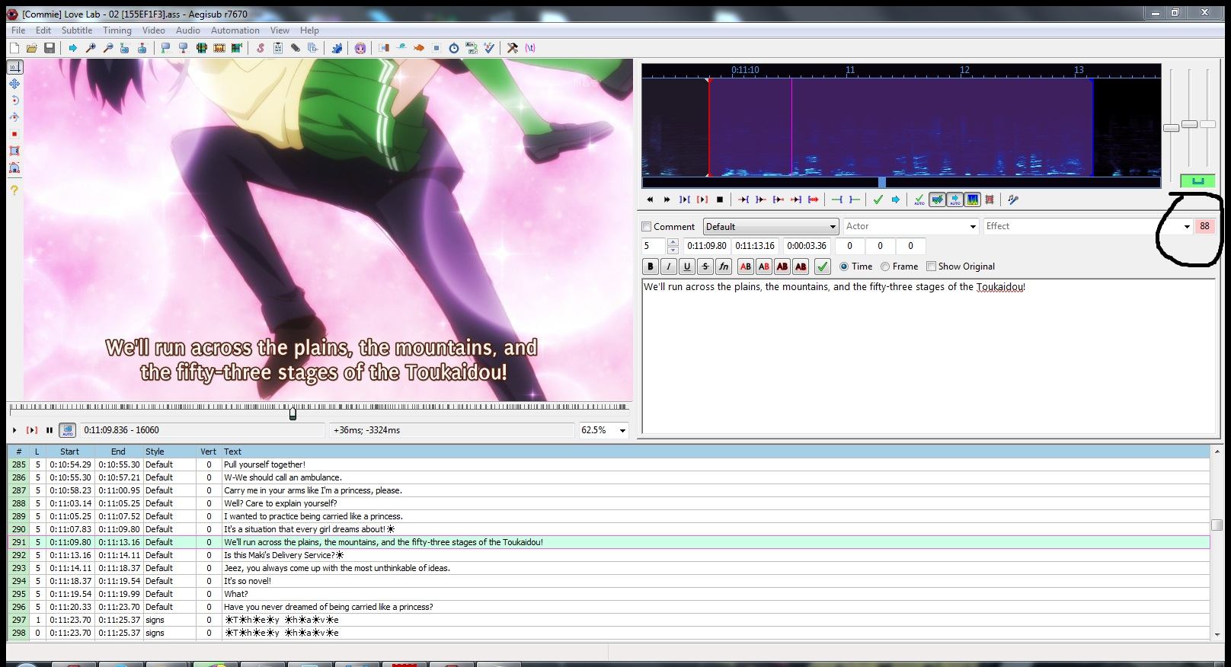Toggle auto go to next line button
This screenshot has height=667, width=1231.
coord(938,199)
